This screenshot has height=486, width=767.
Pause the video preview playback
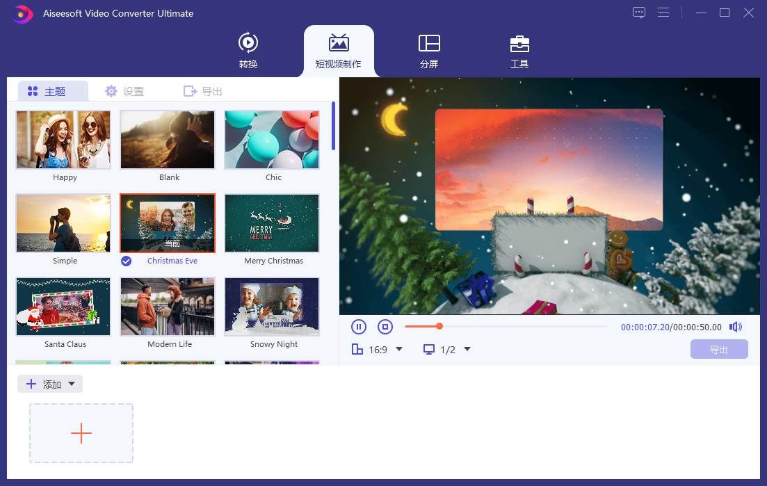click(x=359, y=327)
